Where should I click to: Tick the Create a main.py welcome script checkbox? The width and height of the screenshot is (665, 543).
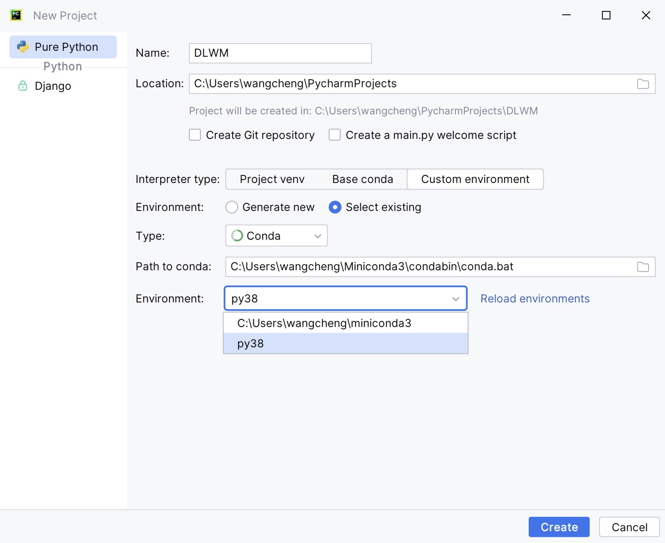point(334,135)
